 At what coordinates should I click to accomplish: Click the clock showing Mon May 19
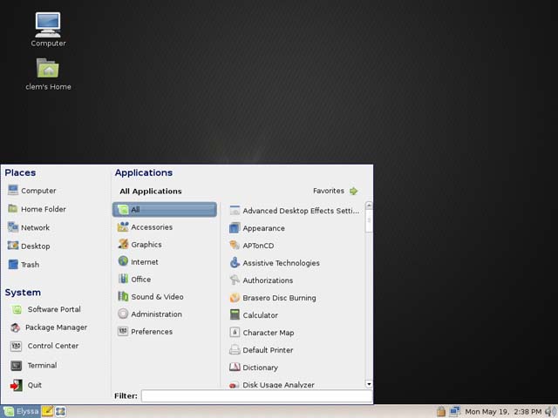503,412
